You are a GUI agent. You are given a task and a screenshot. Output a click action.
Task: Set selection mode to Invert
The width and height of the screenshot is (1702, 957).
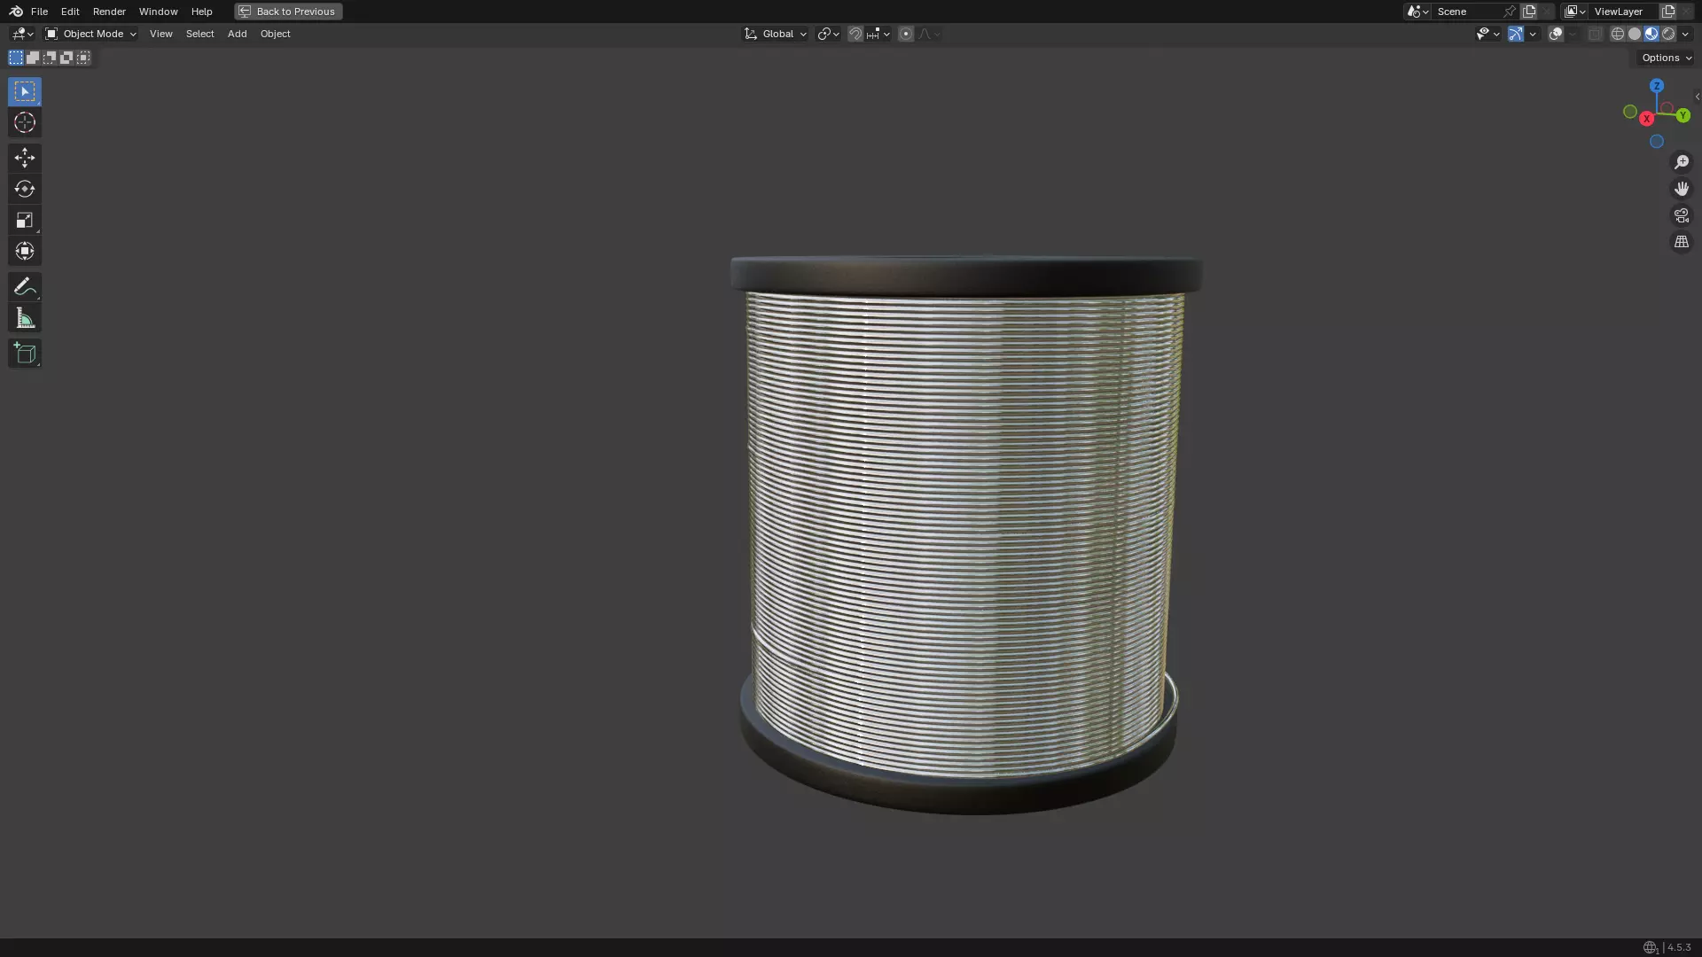pos(66,58)
